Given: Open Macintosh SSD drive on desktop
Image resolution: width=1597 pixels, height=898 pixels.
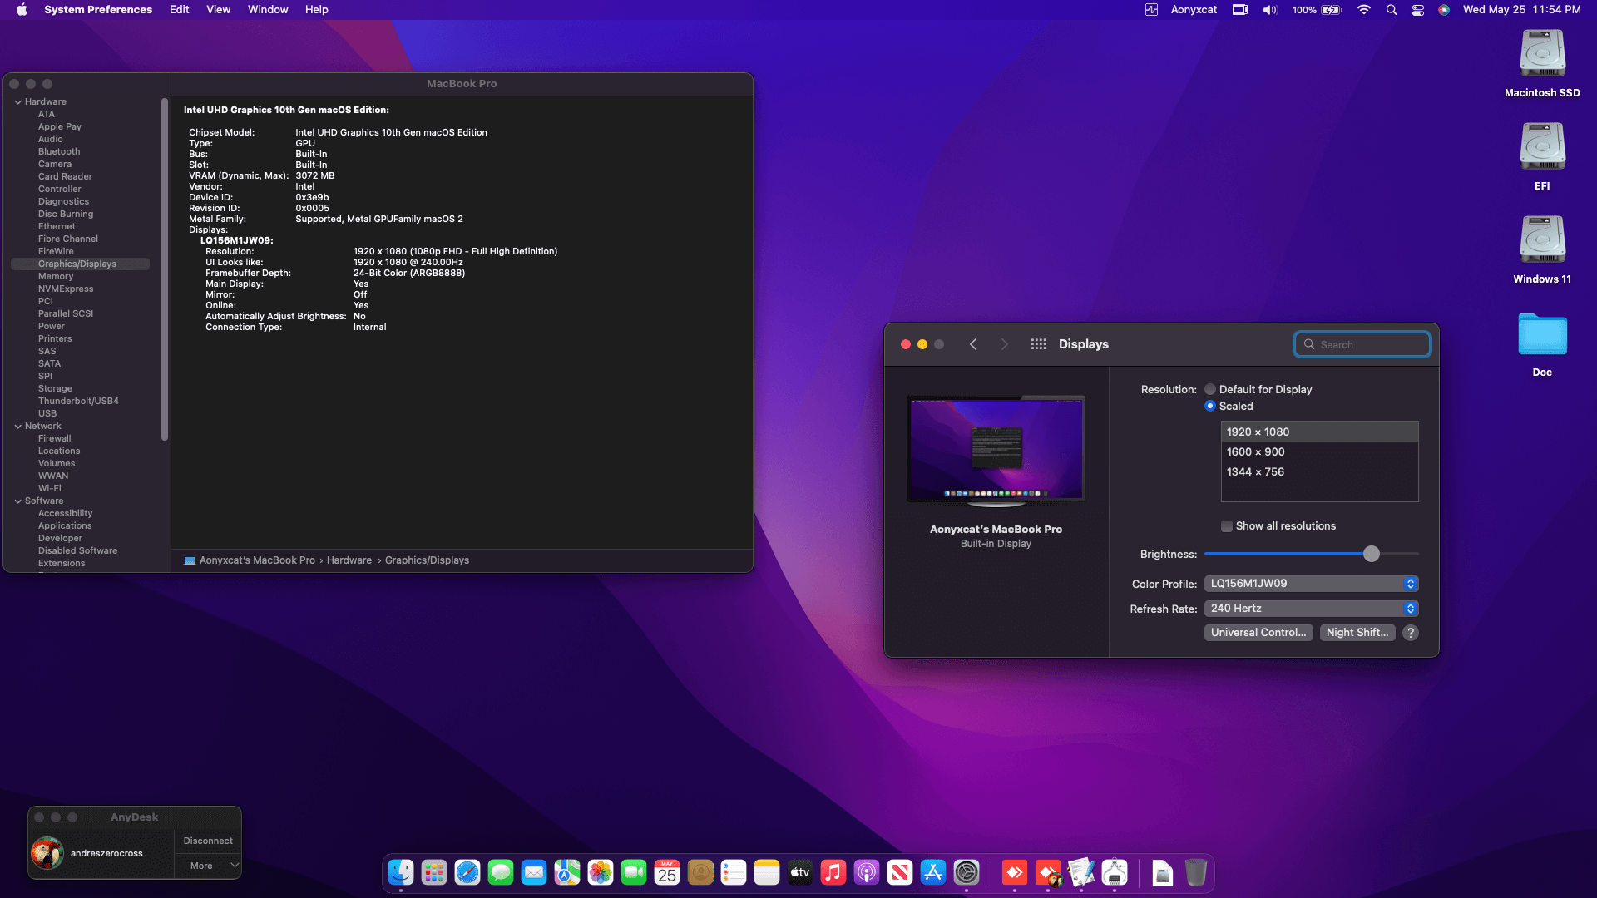Looking at the screenshot, I should 1542,55.
